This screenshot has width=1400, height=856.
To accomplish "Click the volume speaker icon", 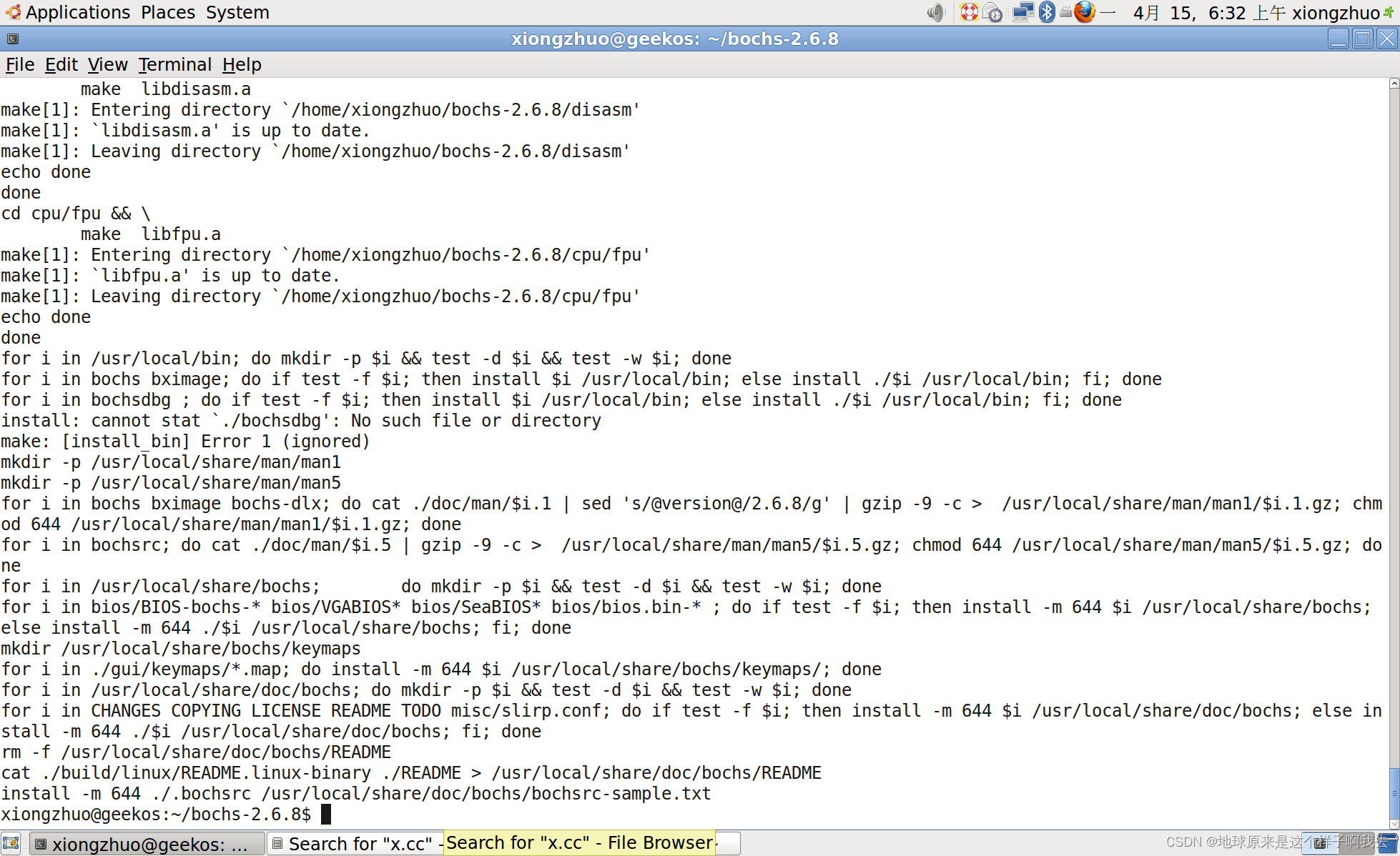I will tap(935, 12).
